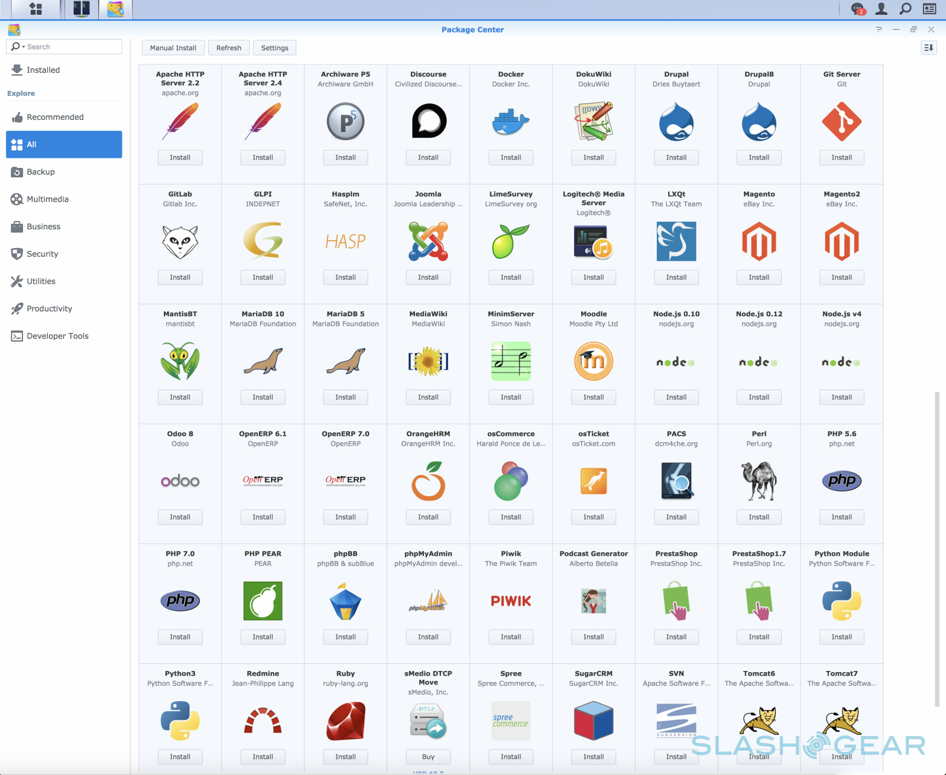Click the Archiware P5 package icon

pyautogui.click(x=345, y=122)
